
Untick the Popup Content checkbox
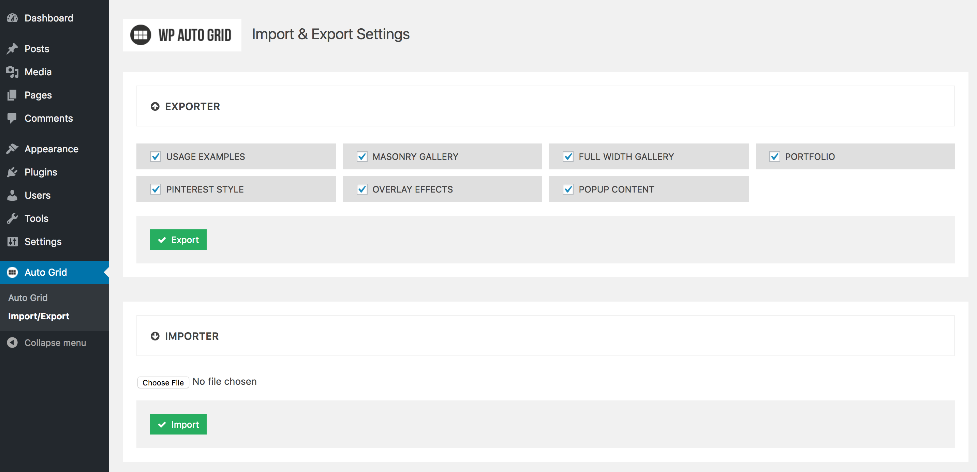coord(568,189)
